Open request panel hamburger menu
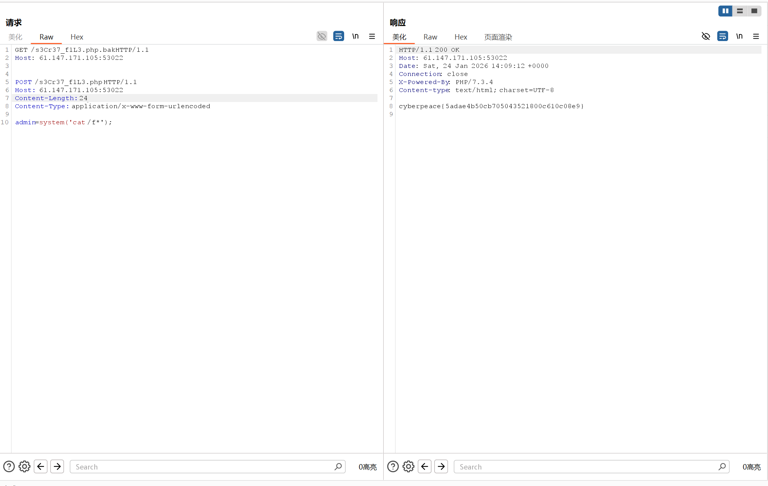Image resolution: width=768 pixels, height=486 pixels. click(x=372, y=36)
